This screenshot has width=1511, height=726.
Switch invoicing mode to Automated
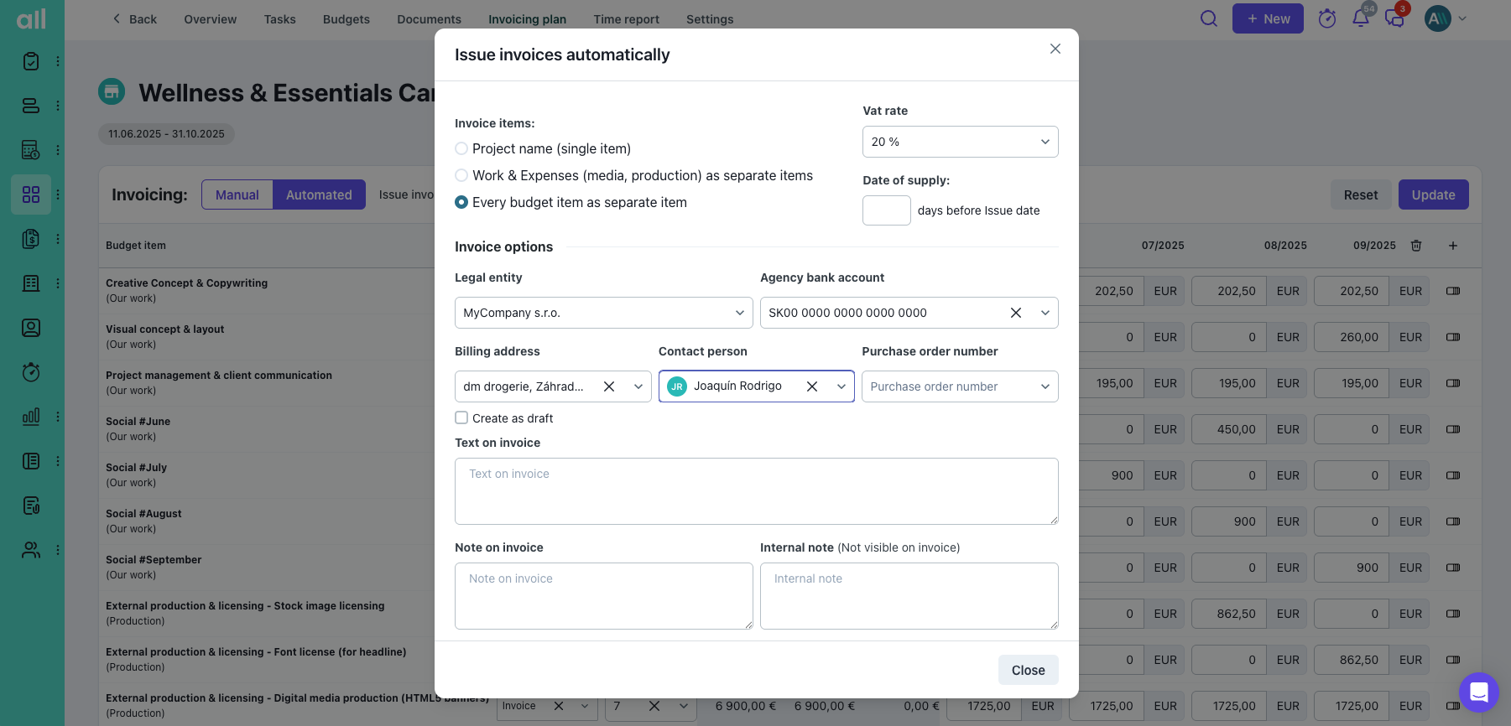[319, 194]
